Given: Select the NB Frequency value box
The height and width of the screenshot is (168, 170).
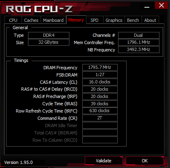Looking at the screenshot, I should (x=139, y=49).
